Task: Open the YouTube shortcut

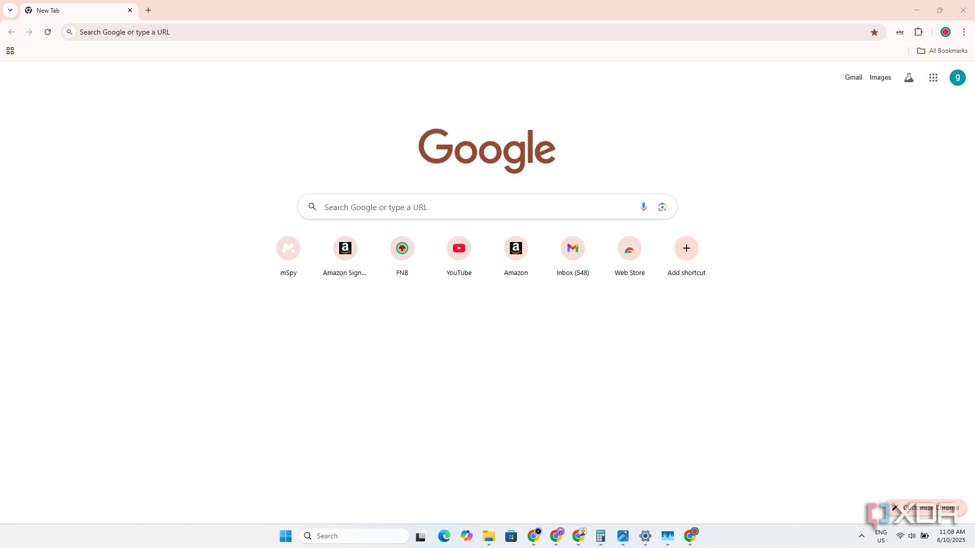Action: [459, 256]
